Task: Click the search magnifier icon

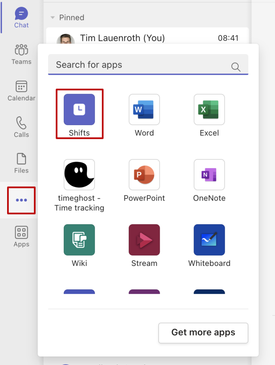Action: click(x=236, y=67)
